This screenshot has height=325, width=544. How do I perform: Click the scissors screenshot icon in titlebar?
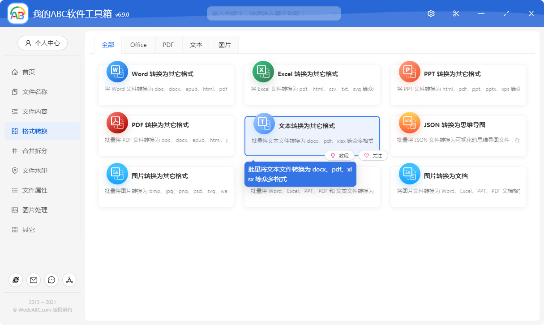pos(456,13)
